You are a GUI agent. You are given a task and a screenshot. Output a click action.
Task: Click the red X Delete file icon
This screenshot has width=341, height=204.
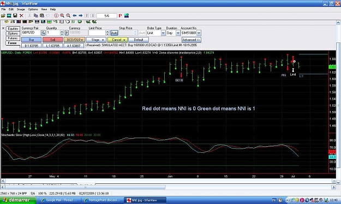tap(21, 16)
